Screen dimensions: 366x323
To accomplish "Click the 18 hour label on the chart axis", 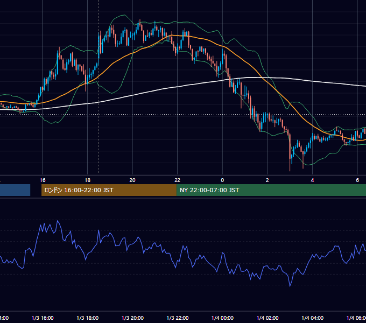I will pyautogui.click(x=87, y=180).
